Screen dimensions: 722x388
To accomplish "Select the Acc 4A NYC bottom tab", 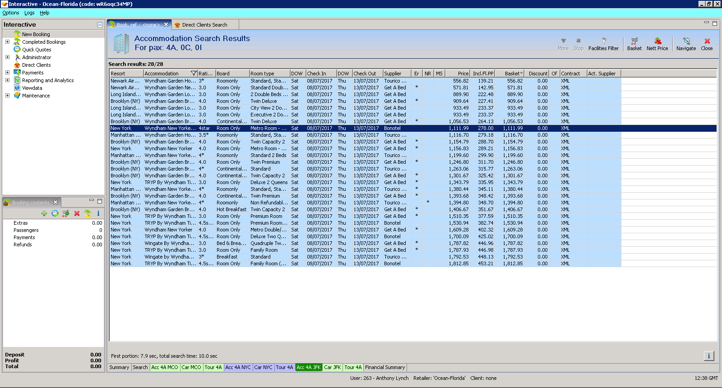I will [x=238, y=367].
